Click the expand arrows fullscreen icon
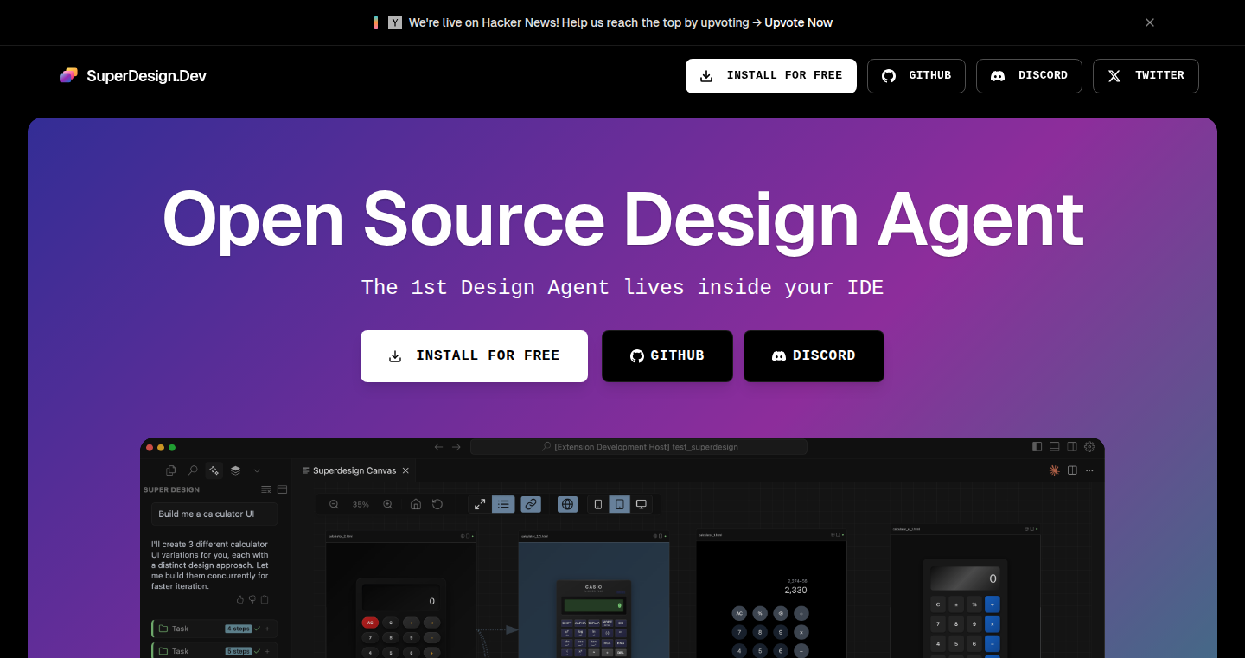 coord(480,504)
